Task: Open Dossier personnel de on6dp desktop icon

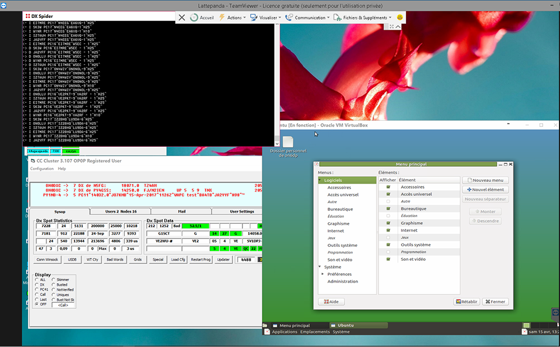Action: point(288,147)
